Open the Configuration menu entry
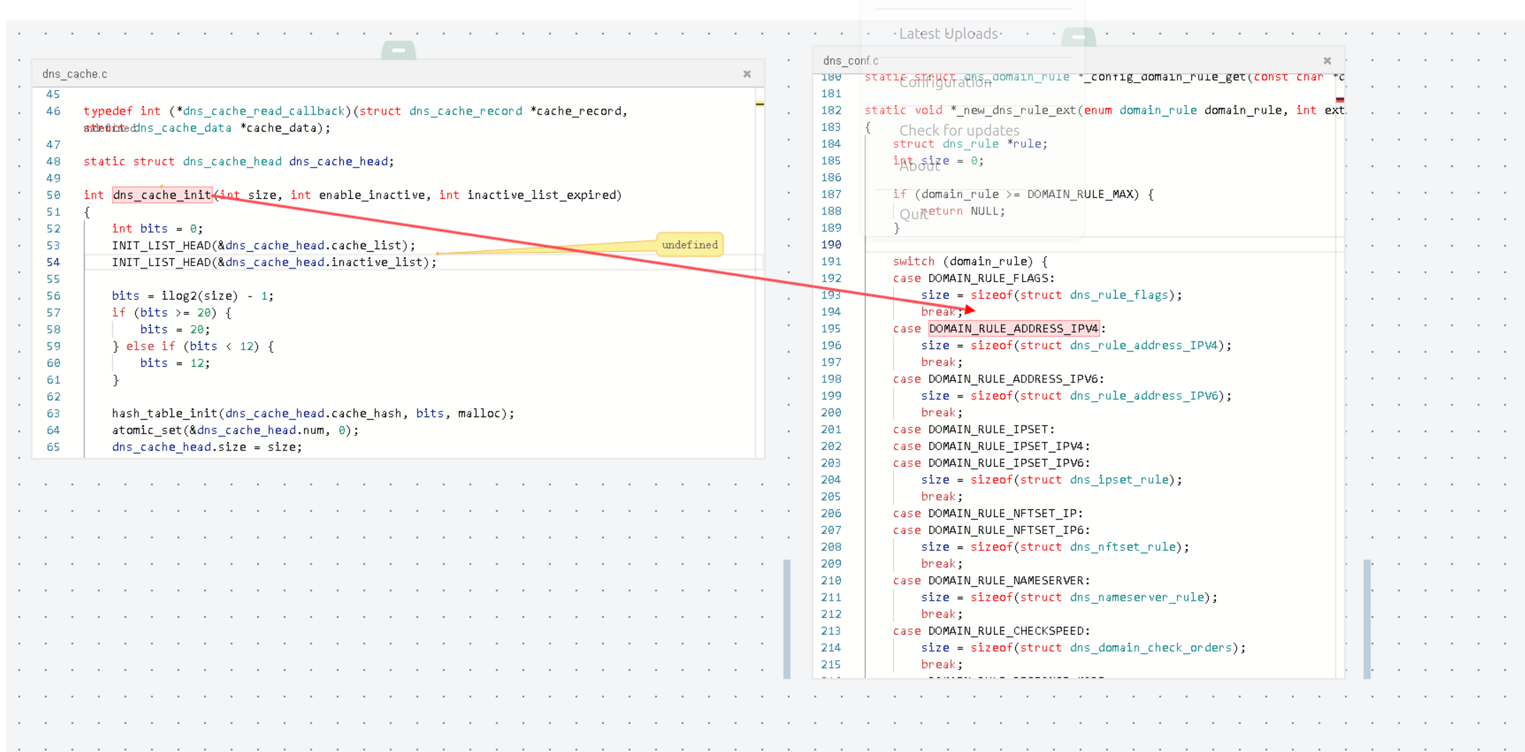The image size is (1525, 752). (x=945, y=82)
